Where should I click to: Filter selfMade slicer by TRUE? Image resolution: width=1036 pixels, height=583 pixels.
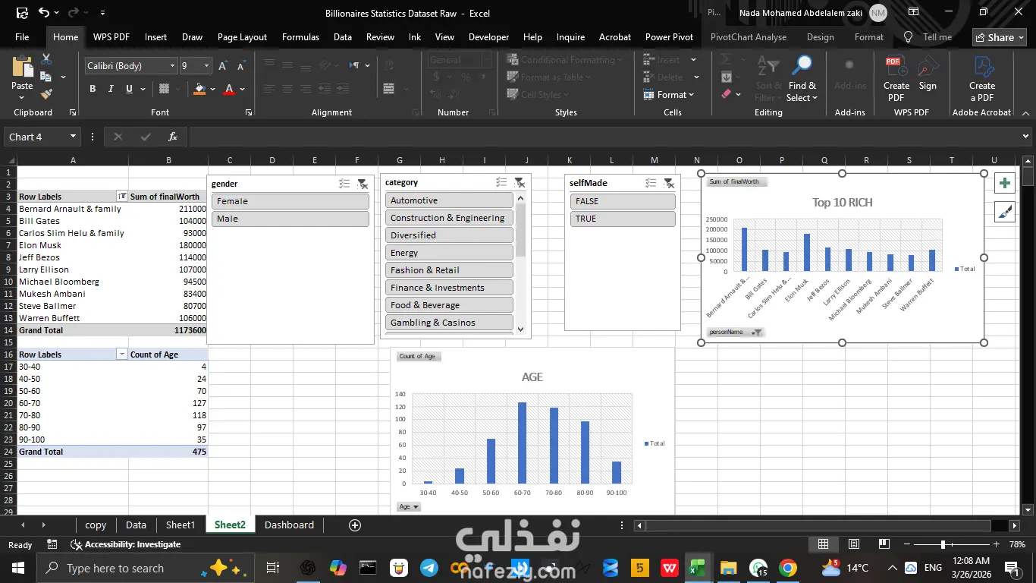[622, 219]
